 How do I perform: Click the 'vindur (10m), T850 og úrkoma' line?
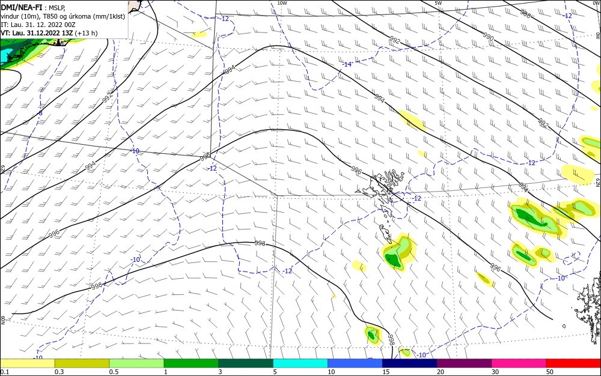click(x=63, y=16)
